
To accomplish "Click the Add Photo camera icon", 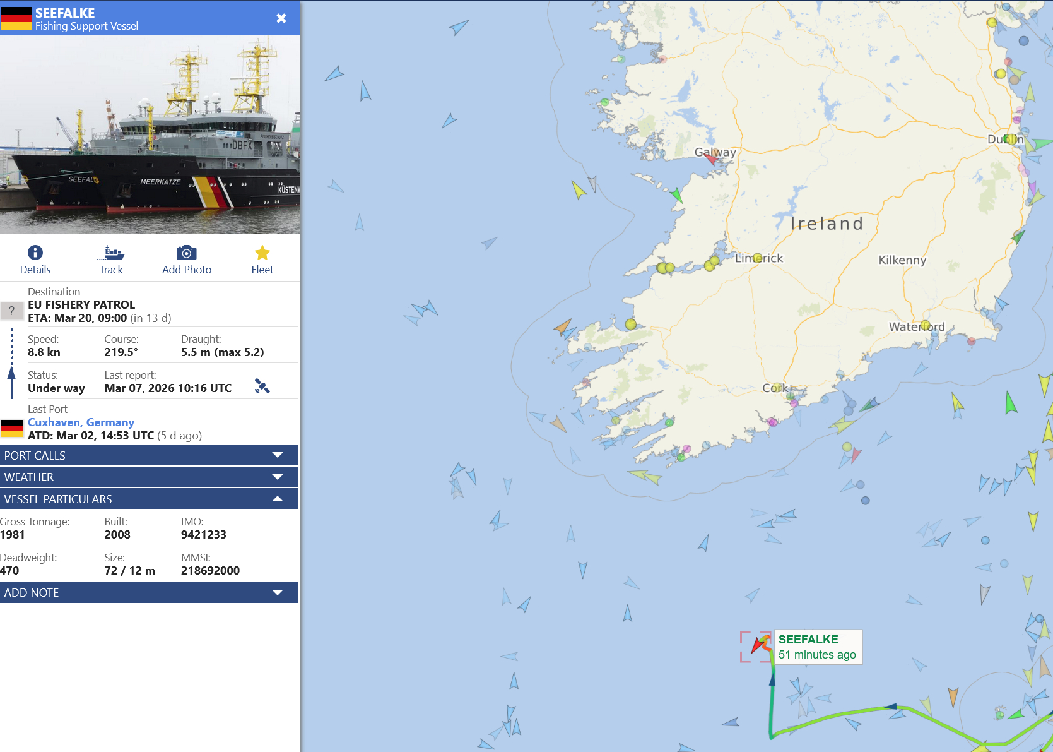I will (186, 253).
